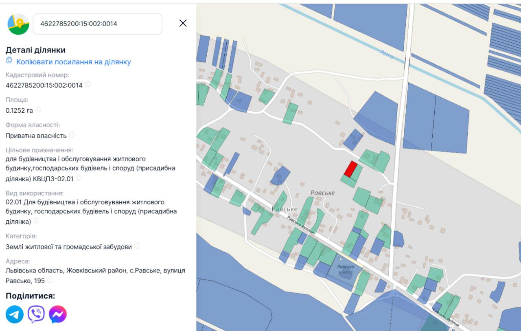Close the parcel details panel
Viewport: 521px width, 331px height.
tap(183, 23)
